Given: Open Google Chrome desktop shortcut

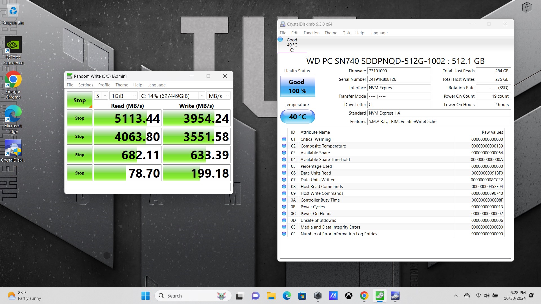Looking at the screenshot, I should click(x=13, y=85).
